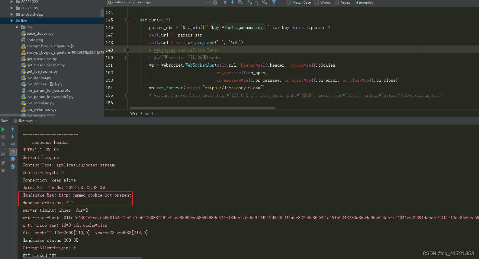Click 'HTTP/1.1 200 OK' console line
Image resolution: width=479 pixels, height=259 pixels.
click(40, 150)
